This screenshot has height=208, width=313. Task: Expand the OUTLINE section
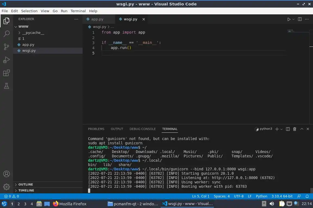(48, 184)
